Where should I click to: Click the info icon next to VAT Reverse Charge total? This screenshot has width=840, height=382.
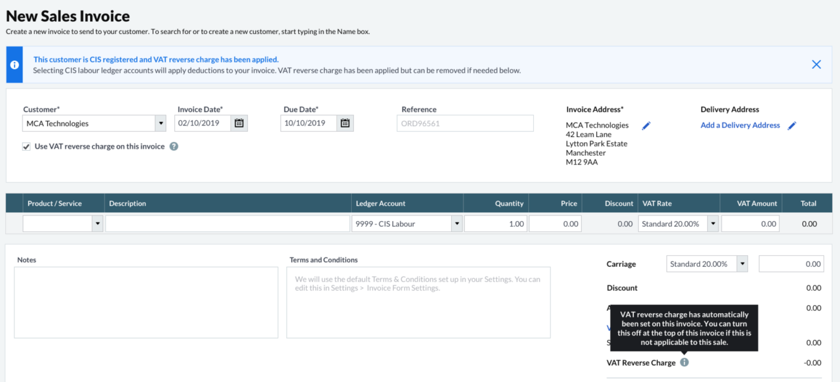pos(684,362)
